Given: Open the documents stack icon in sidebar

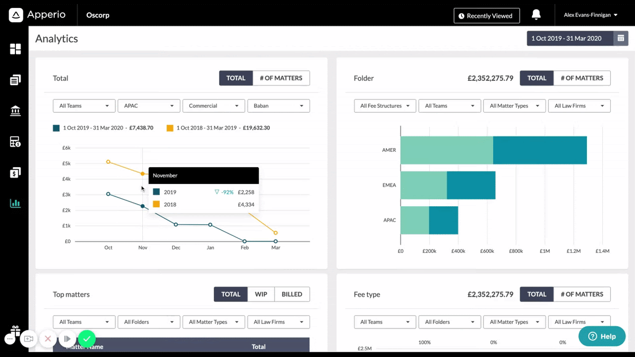Looking at the screenshot, I should click(15, 80).
